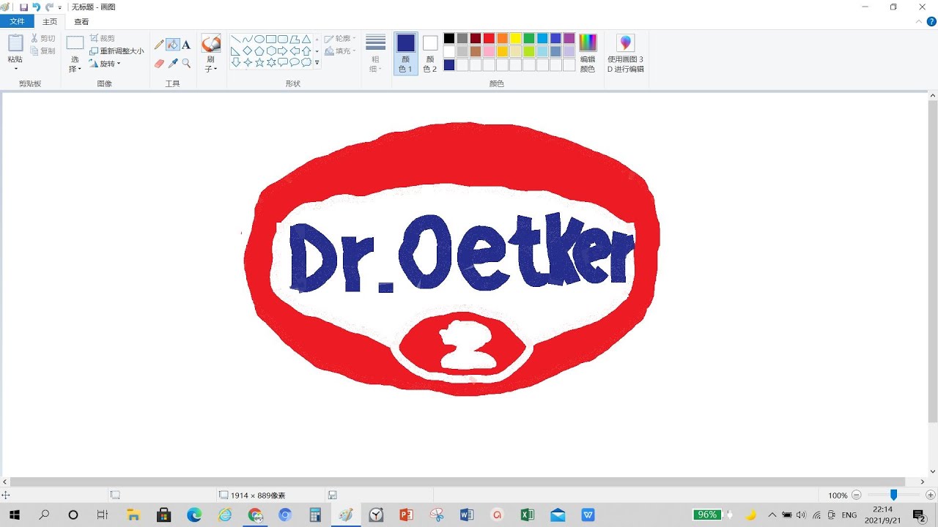Click the Brushes (刷子) icon
The image size is (938, 527).
click(x=211, y=43)
